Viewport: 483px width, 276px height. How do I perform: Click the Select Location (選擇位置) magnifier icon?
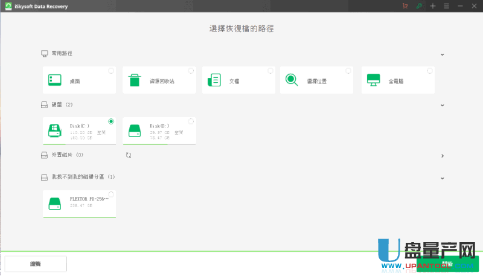(x=292, y=80)
